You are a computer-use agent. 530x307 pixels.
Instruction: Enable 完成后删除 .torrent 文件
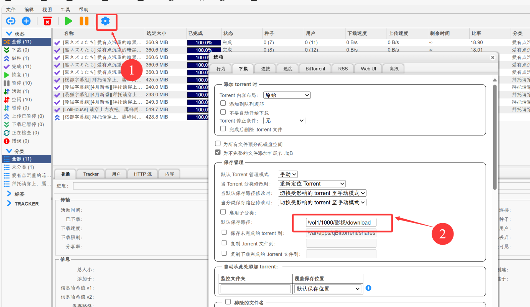pos(223,128)
